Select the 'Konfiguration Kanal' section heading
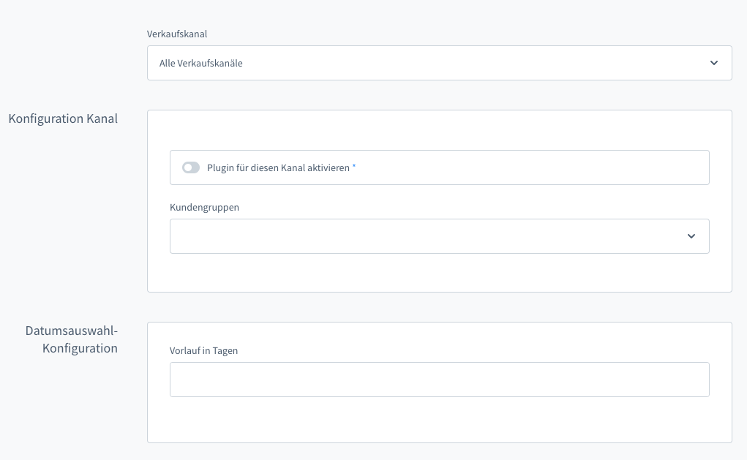The image size is (747, 460). tap(63, 118)
